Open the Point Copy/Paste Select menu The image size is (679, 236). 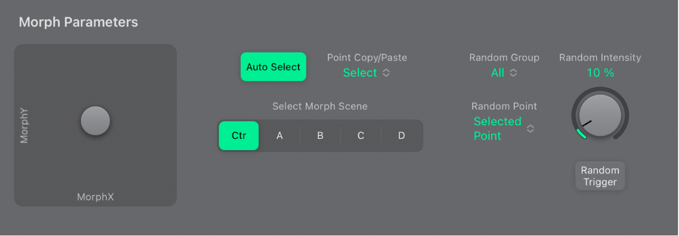tap(360, 73)
